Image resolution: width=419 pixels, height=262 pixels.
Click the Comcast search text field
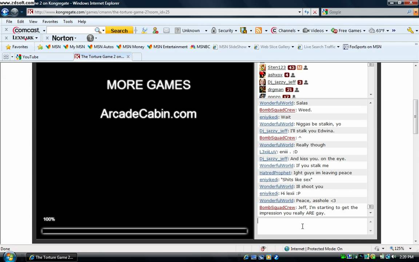[x=71, y=30]
